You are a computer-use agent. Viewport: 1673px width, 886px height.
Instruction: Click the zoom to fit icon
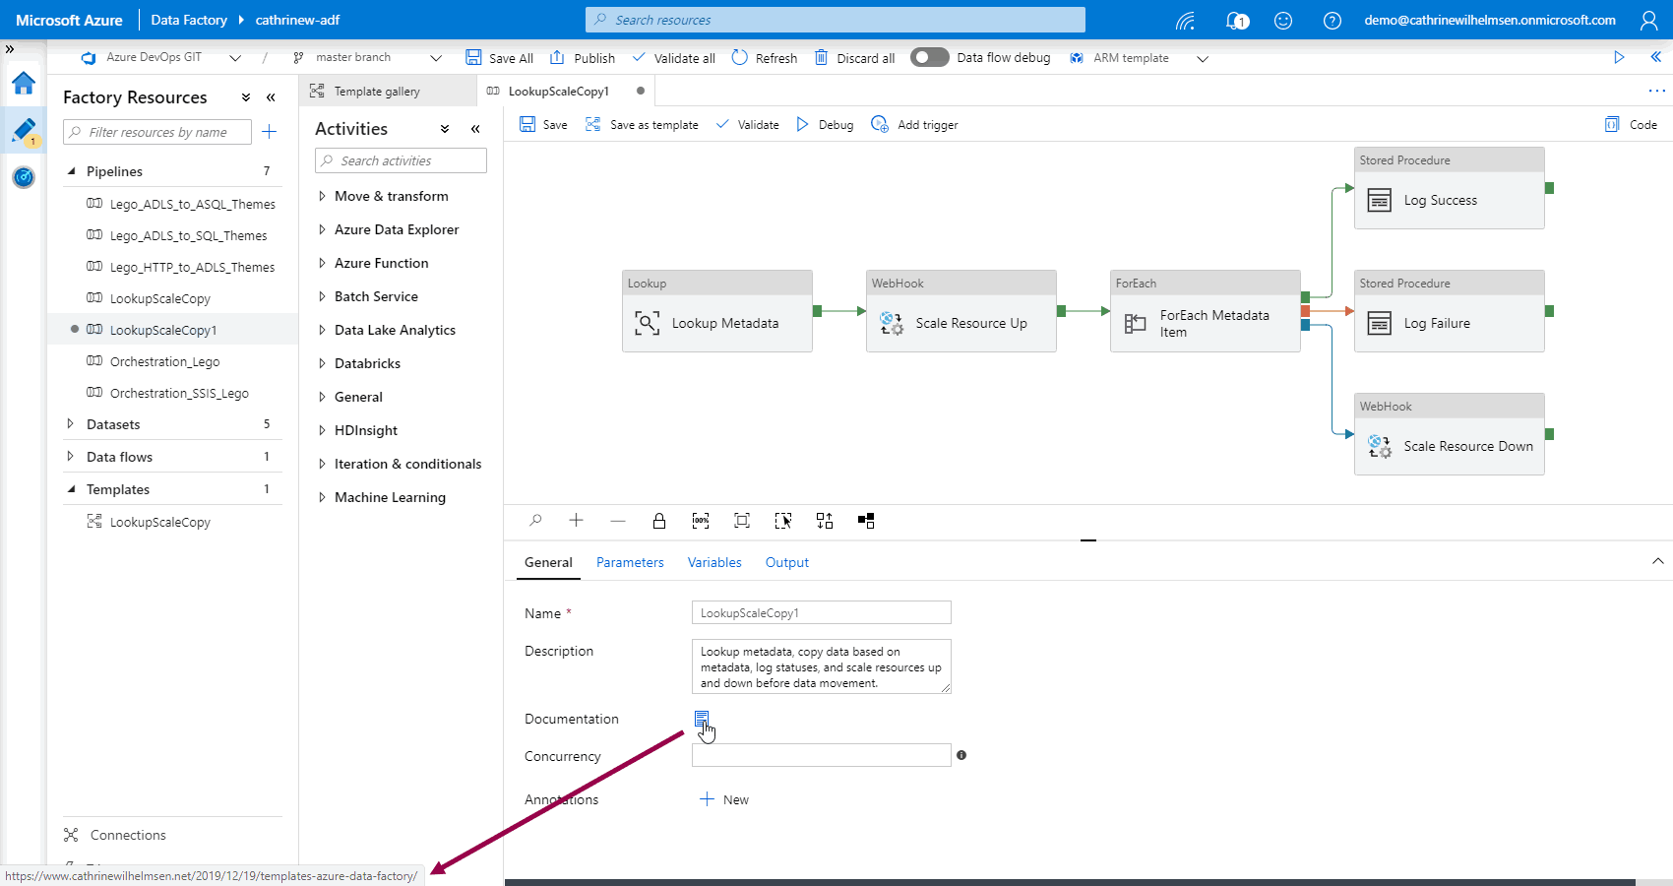[x=742, y=521]
